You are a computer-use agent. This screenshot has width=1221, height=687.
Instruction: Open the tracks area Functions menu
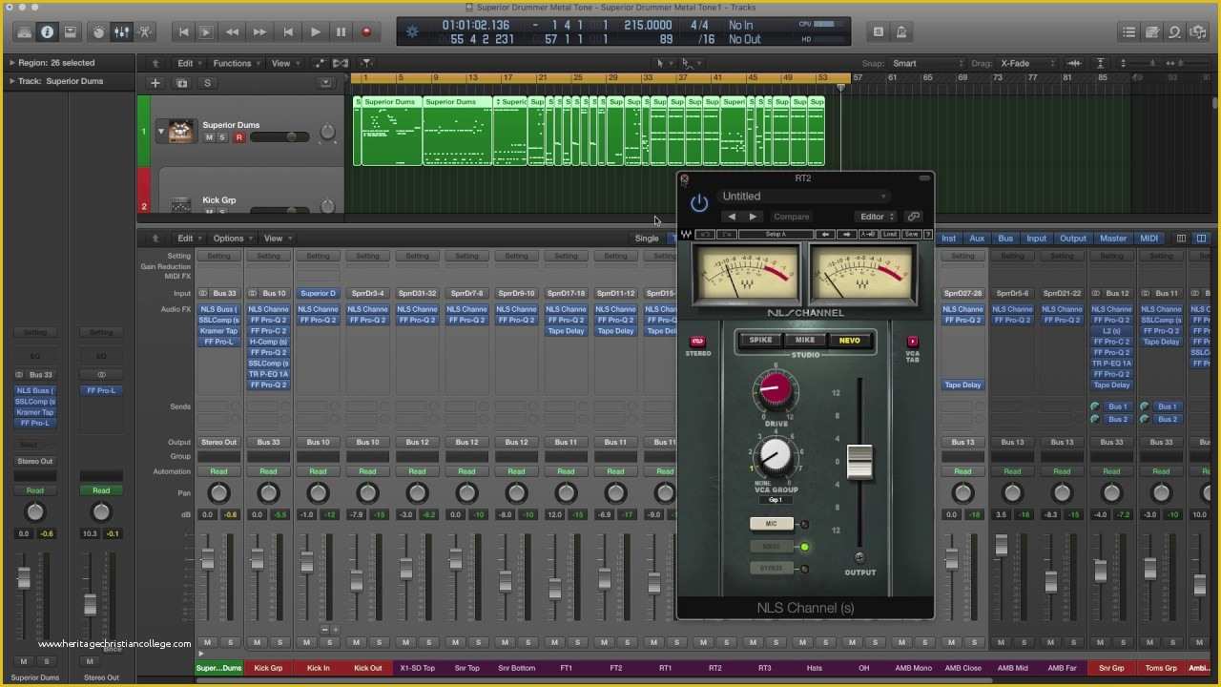click(x=236, y=63)
